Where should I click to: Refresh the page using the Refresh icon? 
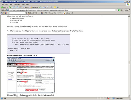[17, 7]
